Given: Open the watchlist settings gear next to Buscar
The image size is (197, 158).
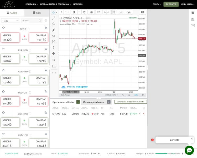Looking at the screenshot, I should (46, 21).
